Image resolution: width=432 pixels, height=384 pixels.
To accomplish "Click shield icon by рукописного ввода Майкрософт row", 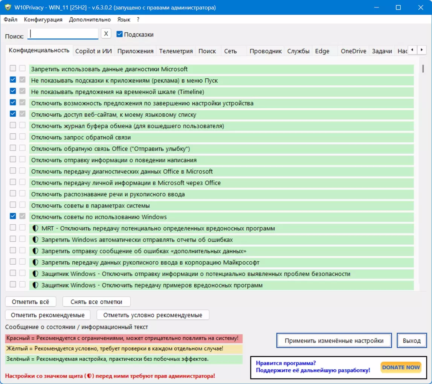I will (x=35, y=262).
